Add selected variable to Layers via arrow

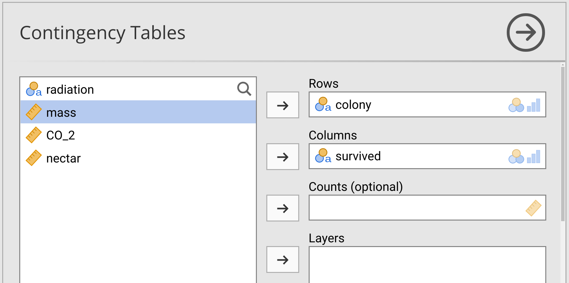point(283,260)
